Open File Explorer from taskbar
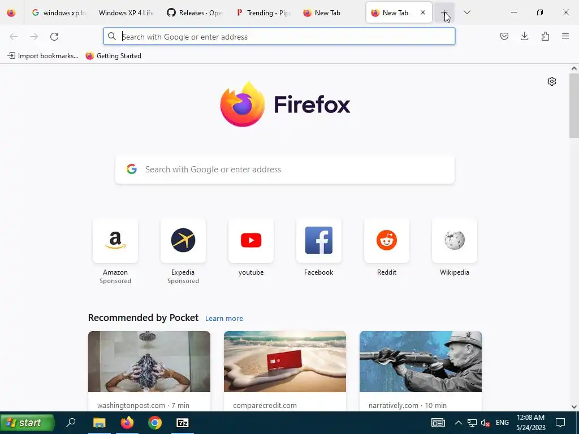The image size is (579, 434). coord(99,423)
